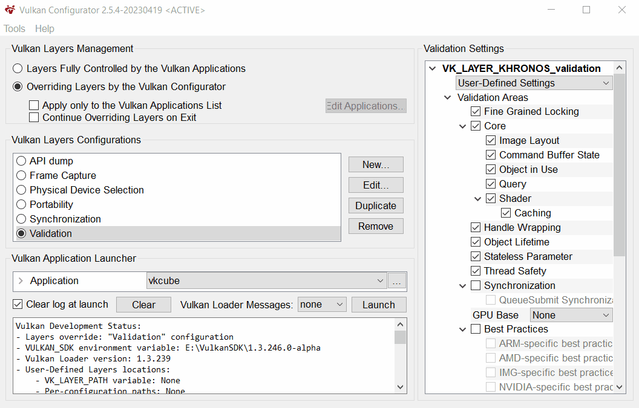Maximize the Vulkan Configurator window

coord(586,10)
